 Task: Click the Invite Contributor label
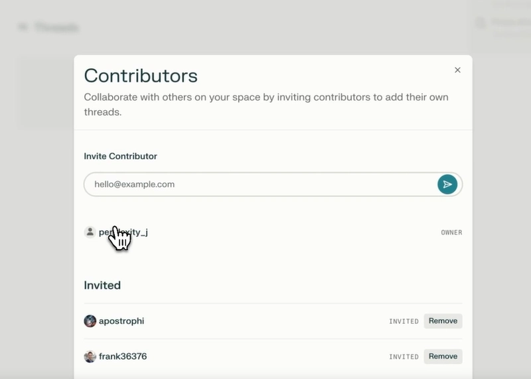click(x=121, y=156)
